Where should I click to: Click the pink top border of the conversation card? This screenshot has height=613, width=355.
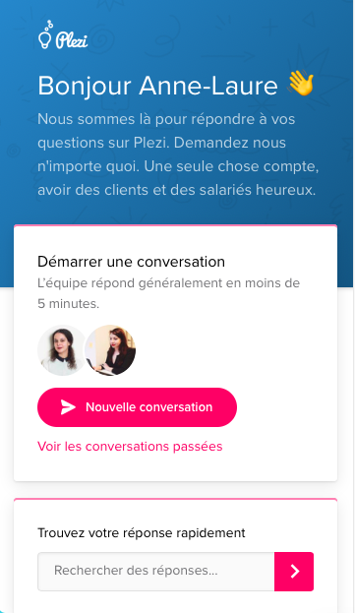(175, 225)
